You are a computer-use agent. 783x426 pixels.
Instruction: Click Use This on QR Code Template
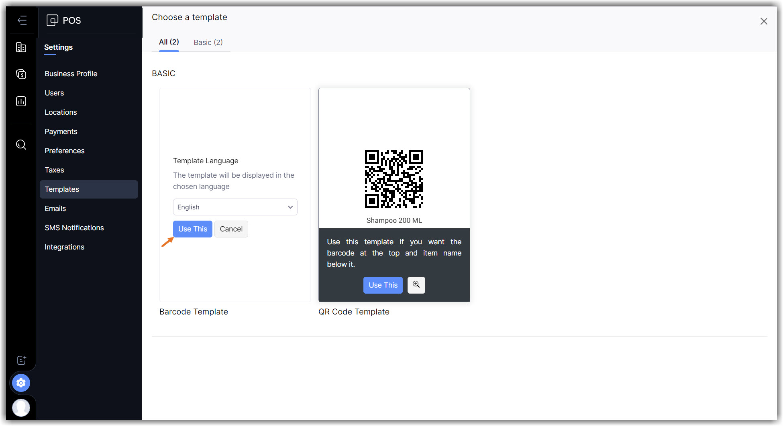(x=383, y=285)
